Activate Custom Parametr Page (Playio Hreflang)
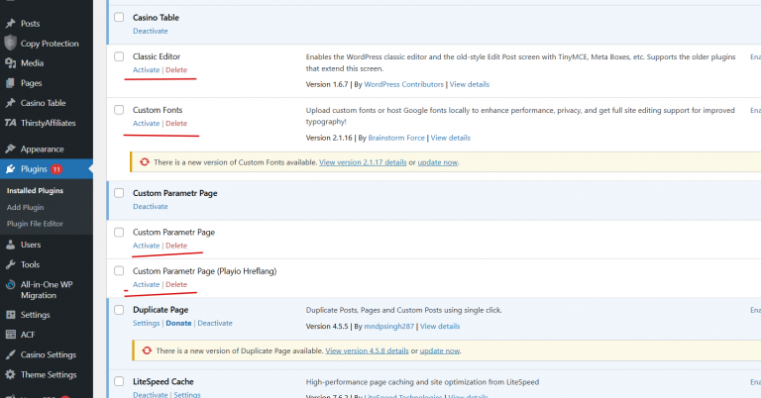This screenshot has height=398, width=761. [x=146, y=284]
